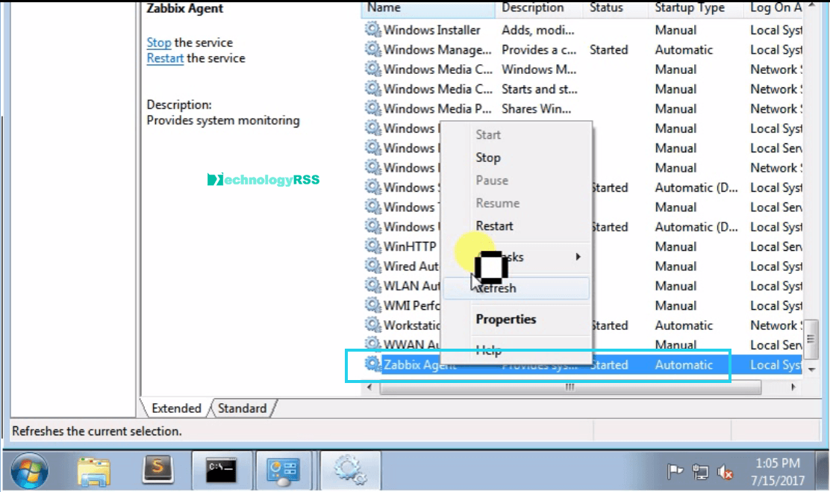The height and width of the screenshot is (492, 830).
Task: Click the Restart the service link
Action: [165, 58]
